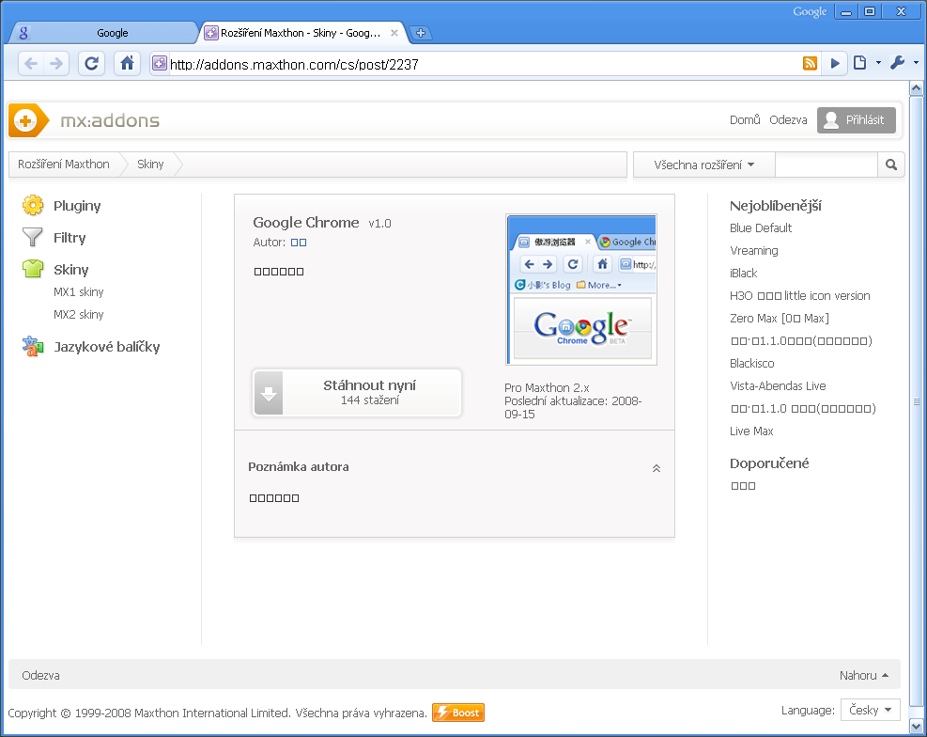Click the Google Chrome skin preview thumbnail
Viewport: 927px width, 737px height.
pyautogui.click(x=580, y=289)
